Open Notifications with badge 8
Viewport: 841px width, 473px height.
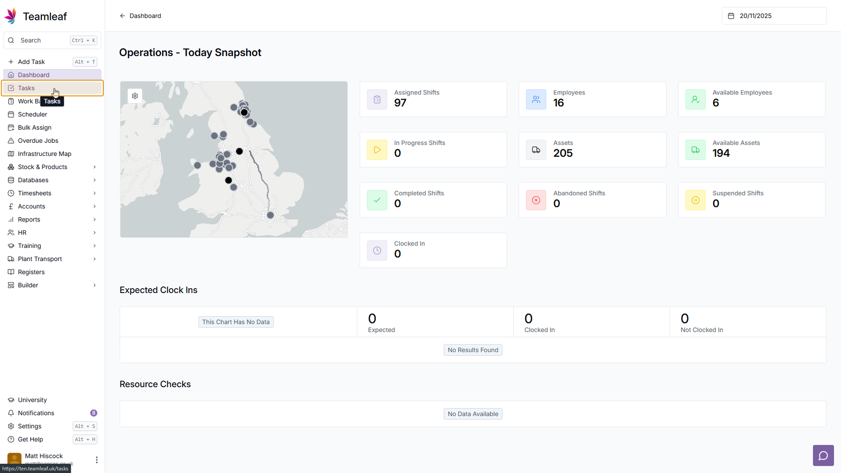pyautogui.click(x=36, y=413)
